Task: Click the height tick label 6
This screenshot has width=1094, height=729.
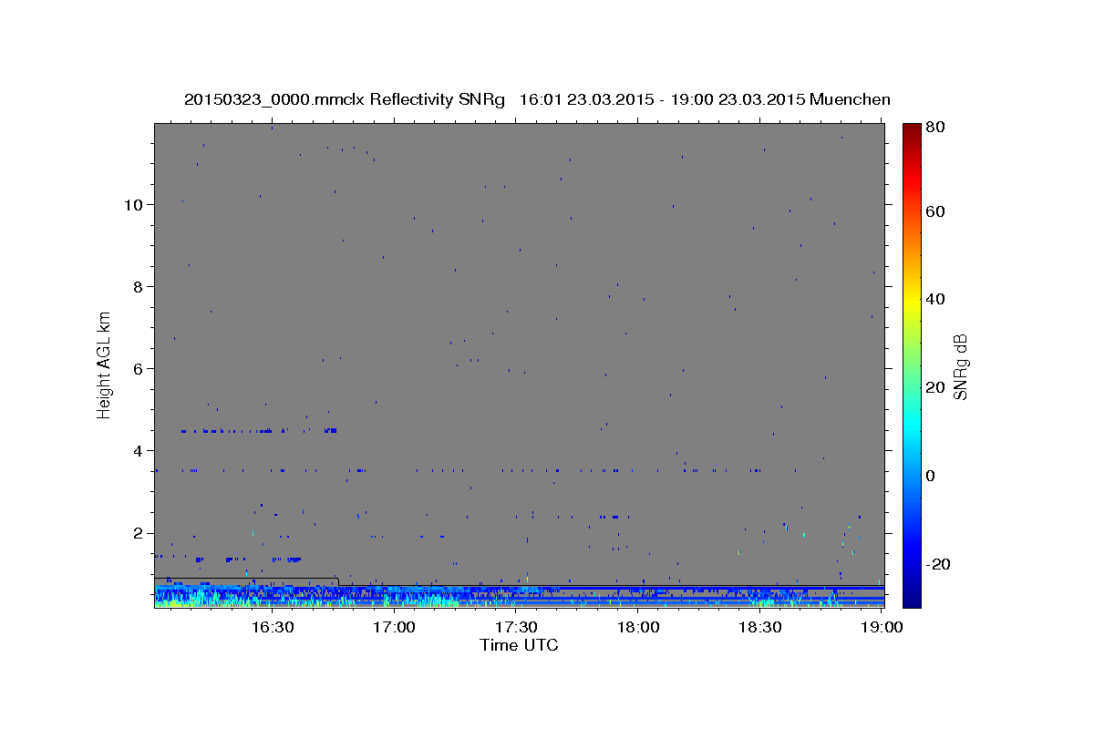Action: (x=139, y=368)
